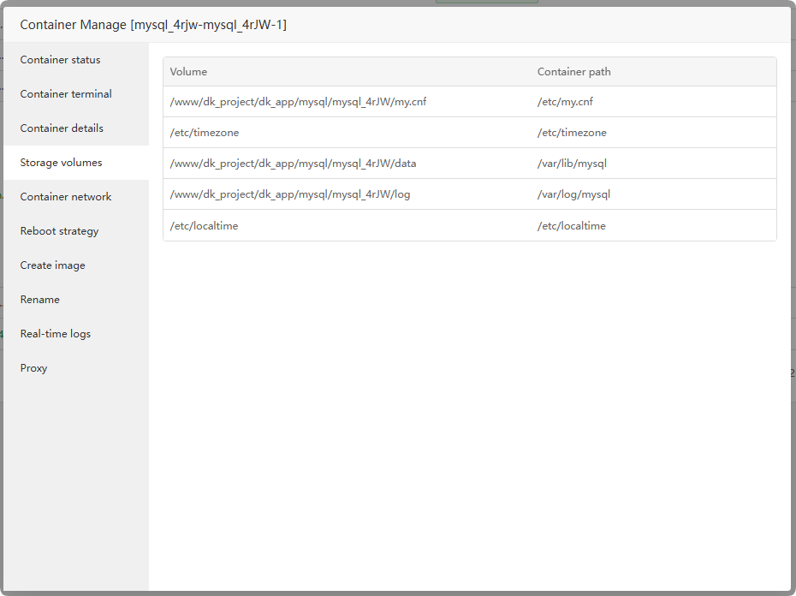
Task: Open the Rename tab
Action: [x=40, y=300]
